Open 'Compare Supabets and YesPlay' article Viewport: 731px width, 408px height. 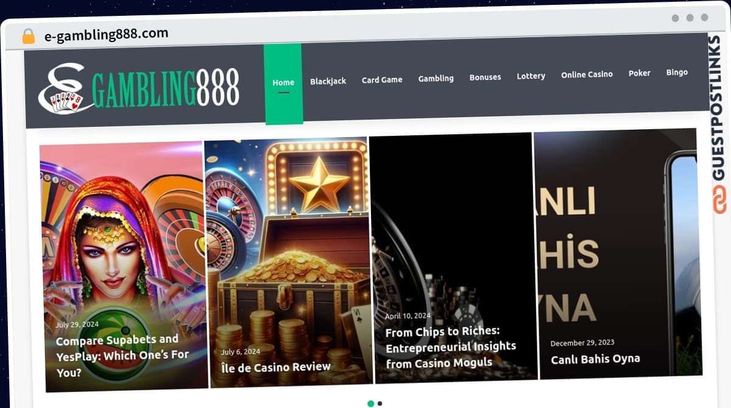(122, 356)
